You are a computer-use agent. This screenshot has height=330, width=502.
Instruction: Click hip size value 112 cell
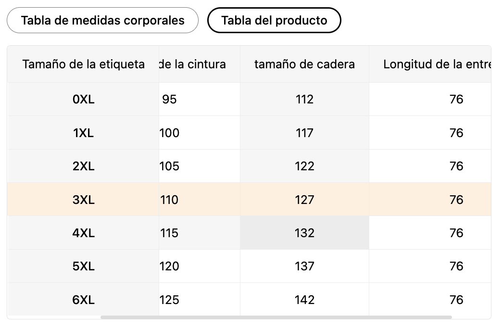(304, 100)
